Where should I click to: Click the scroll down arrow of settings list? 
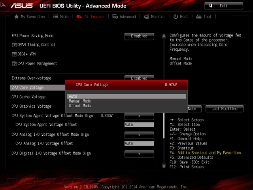pyautogui.click(x=164, y=166)
